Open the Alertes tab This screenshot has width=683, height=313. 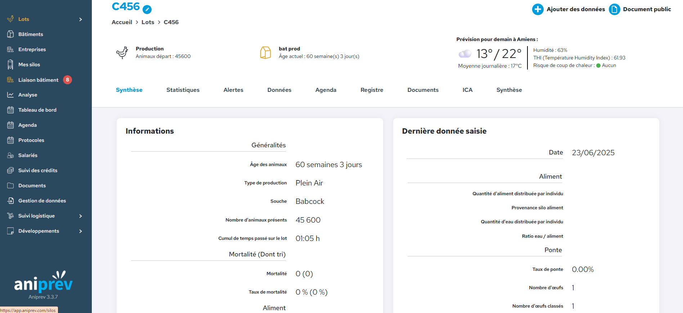coord(233,90)
